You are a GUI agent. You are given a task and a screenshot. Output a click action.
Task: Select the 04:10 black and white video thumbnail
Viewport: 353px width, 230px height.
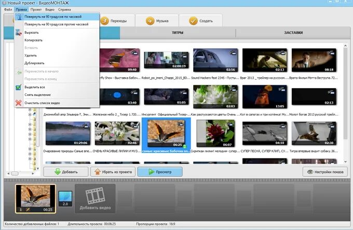pos(265,134)
